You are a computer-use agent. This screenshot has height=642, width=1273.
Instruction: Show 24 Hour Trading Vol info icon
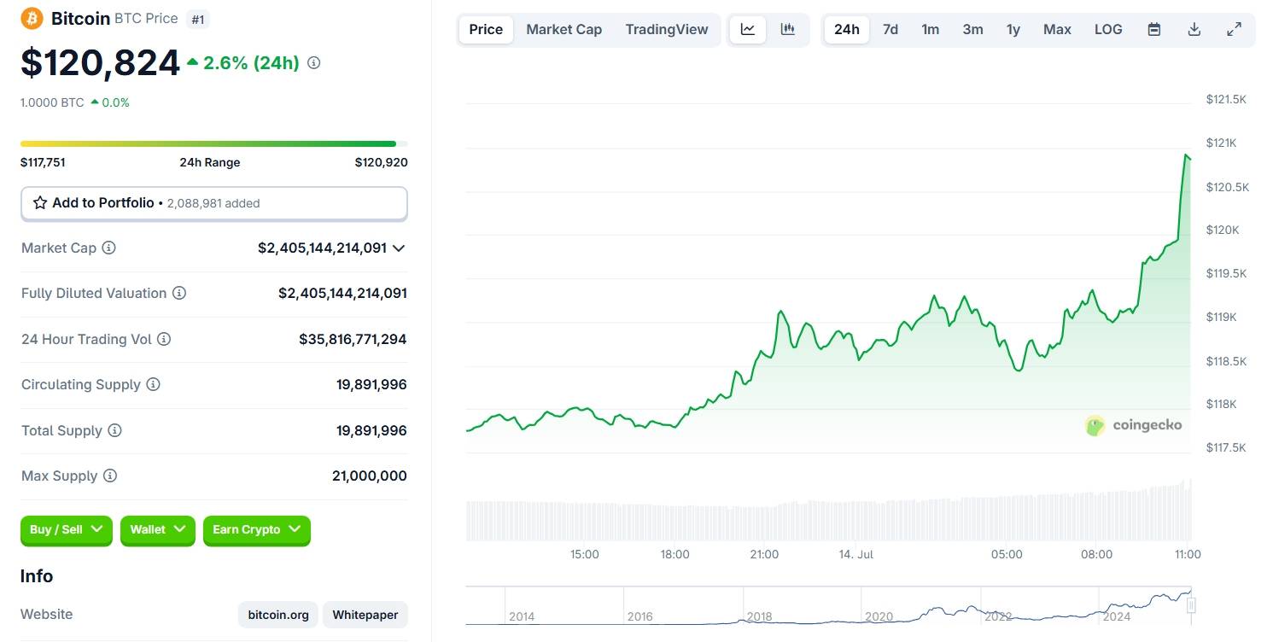(x=164, y=339)
